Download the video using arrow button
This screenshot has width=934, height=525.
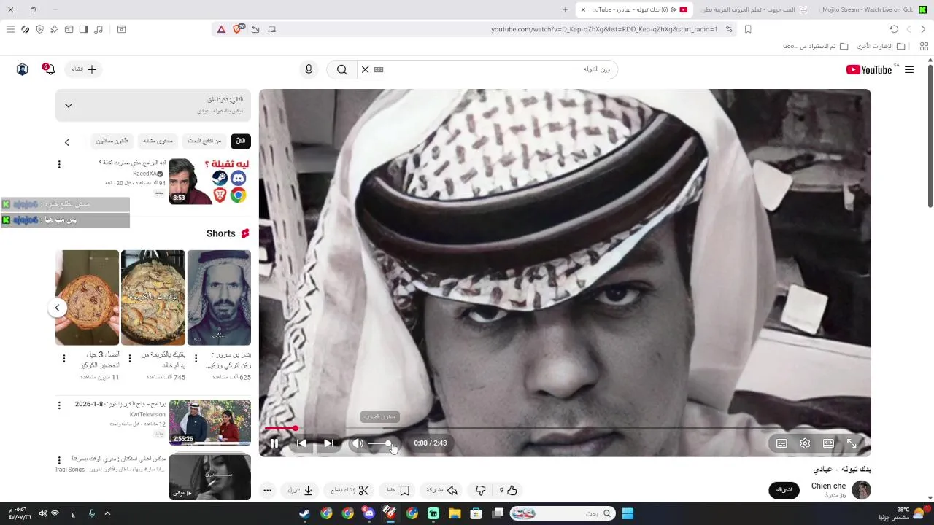pyautogui.click(x=301, y=491)
